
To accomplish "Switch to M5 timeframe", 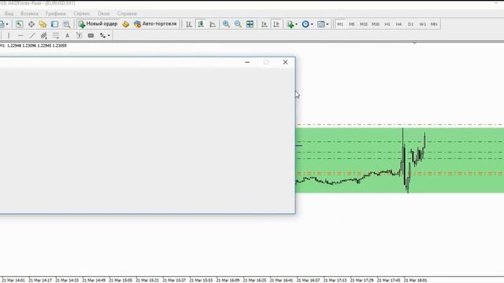I will pyautogui.click(x=352, y=24).
